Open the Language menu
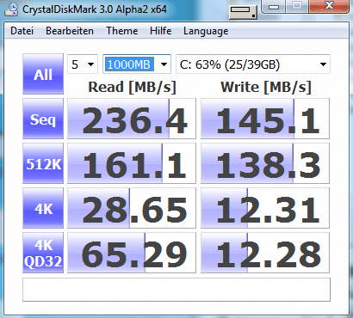The height and width of the screenshot is (318, 353). tap(206, 31)
